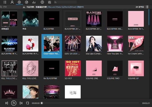
Task: Click the current playlist name in header
Action: tap(41, 7)
